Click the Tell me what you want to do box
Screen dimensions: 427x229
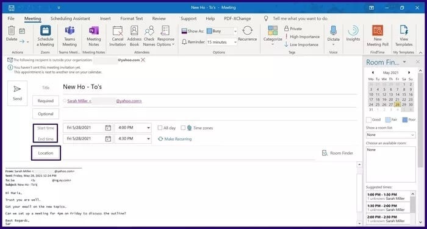click(x=300, y=18)
